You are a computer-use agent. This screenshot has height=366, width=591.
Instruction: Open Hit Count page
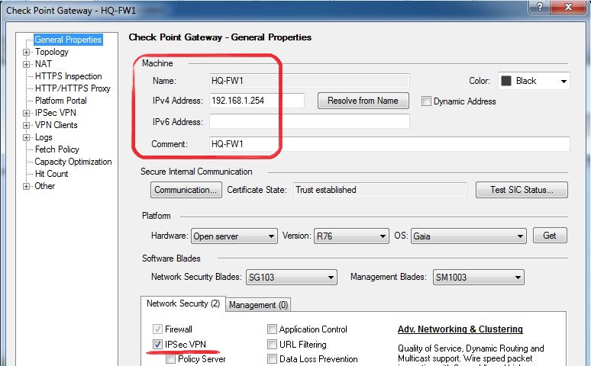[51, 174]
